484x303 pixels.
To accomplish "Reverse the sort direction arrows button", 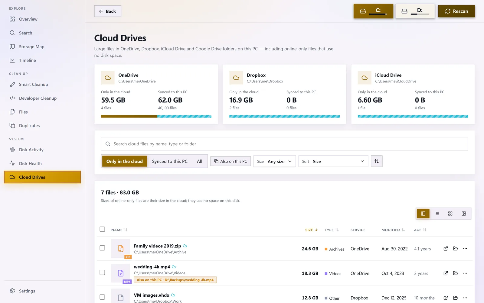I will 377,161.
